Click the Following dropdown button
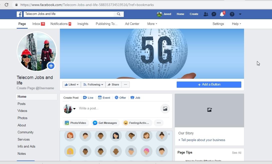272x164 pixels. coord(93,84)
